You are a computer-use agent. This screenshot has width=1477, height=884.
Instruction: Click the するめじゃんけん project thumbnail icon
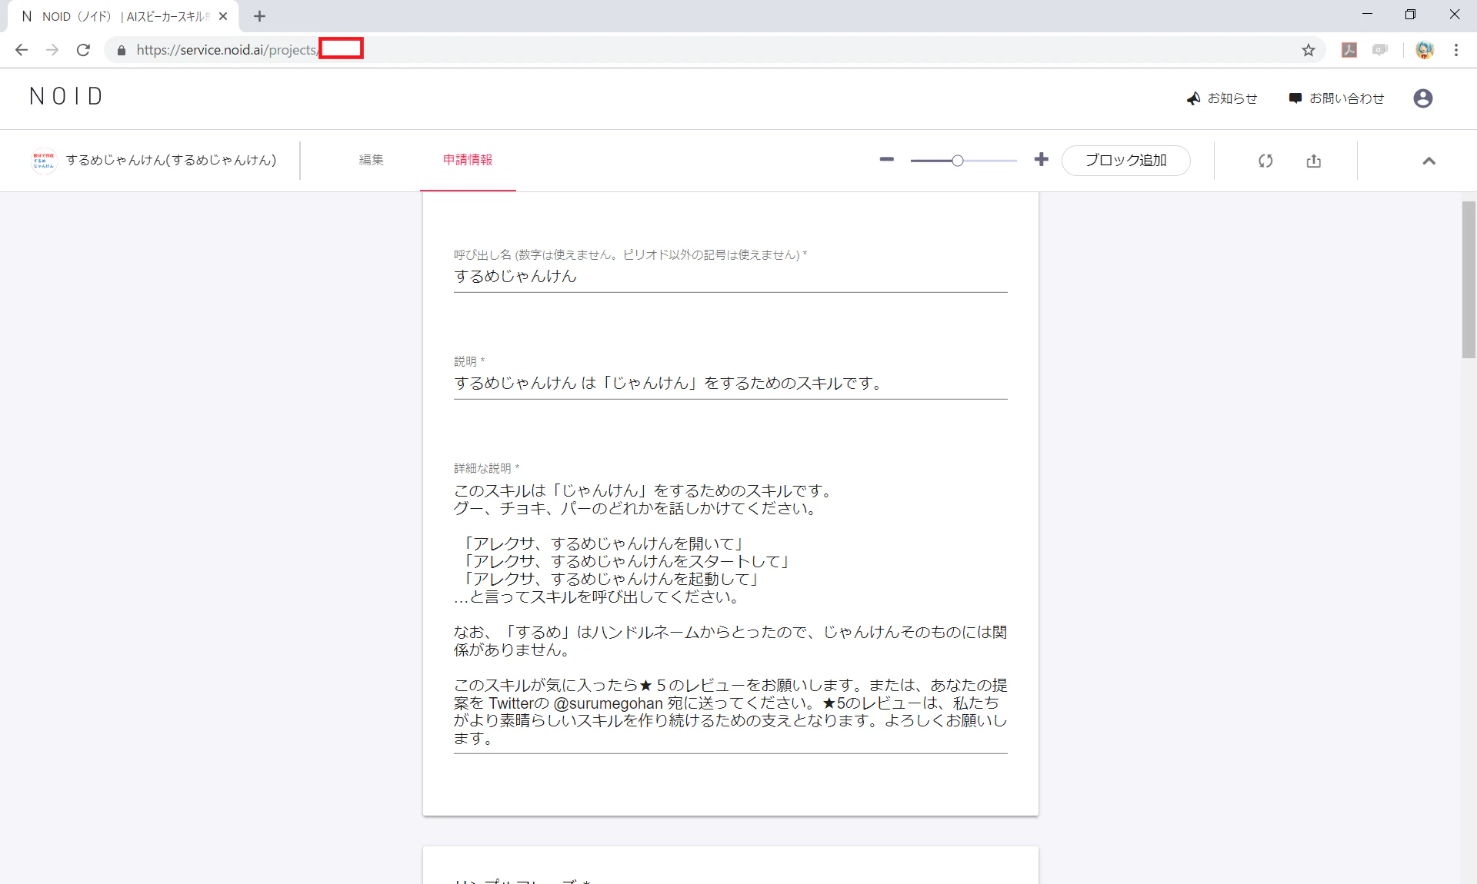44,161
